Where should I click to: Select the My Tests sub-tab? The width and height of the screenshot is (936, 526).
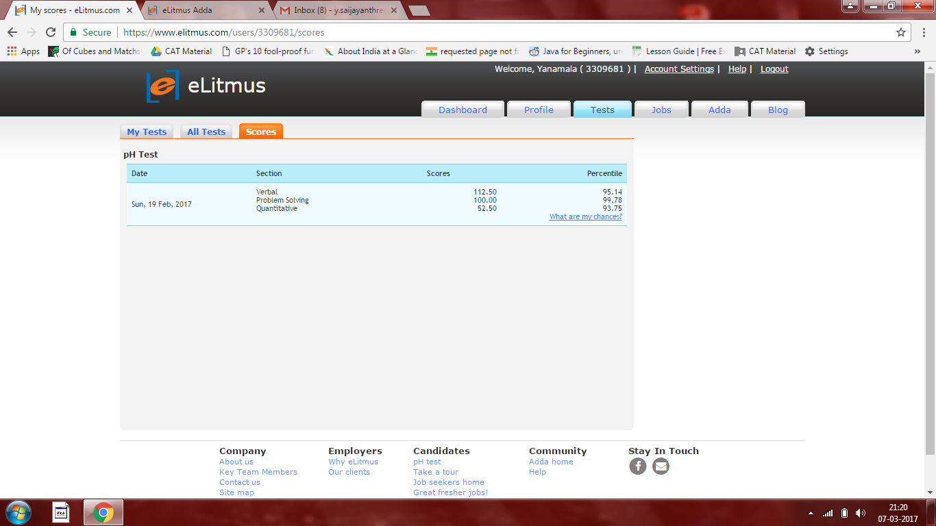[x=147, y=131]
